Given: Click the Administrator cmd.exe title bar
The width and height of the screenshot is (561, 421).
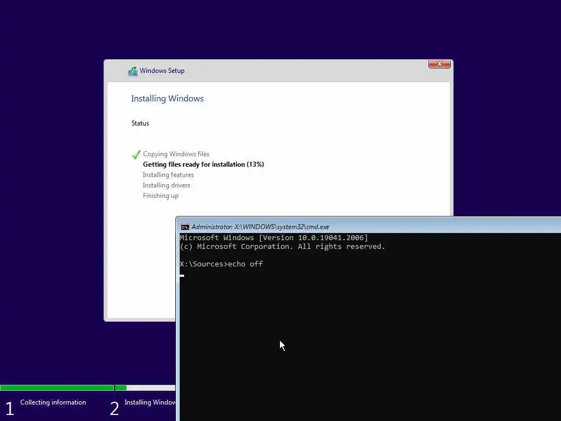Looking at the screenshot, I should click(369, 226).
